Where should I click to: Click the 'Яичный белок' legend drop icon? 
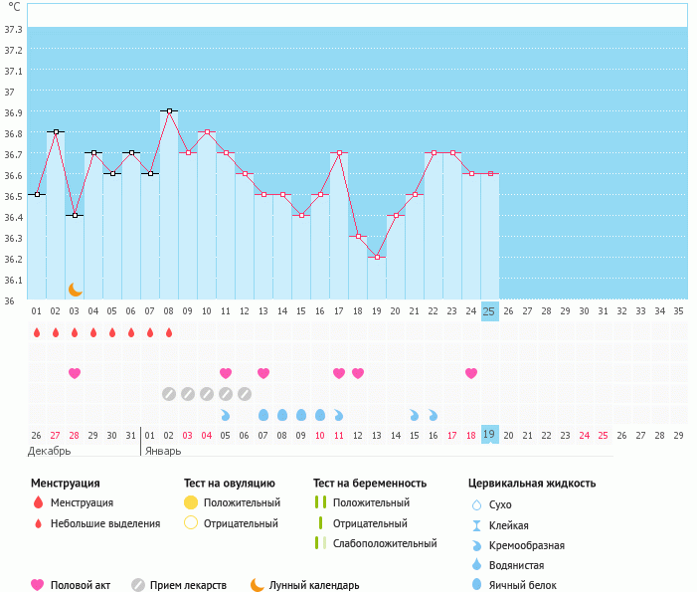[477, 585]
